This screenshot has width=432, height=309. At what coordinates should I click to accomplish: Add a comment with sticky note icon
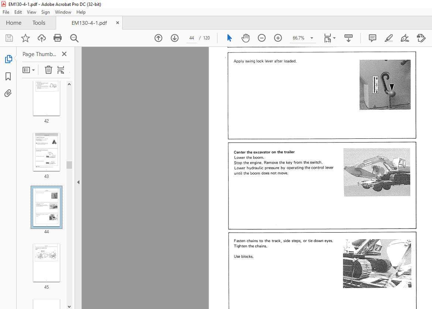pos(373,38)
